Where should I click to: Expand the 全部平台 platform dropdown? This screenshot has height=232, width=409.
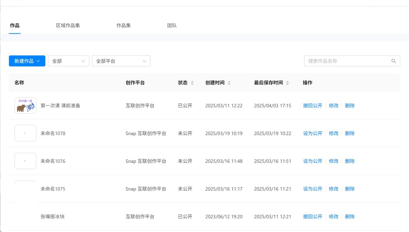(x=121, y=61)
